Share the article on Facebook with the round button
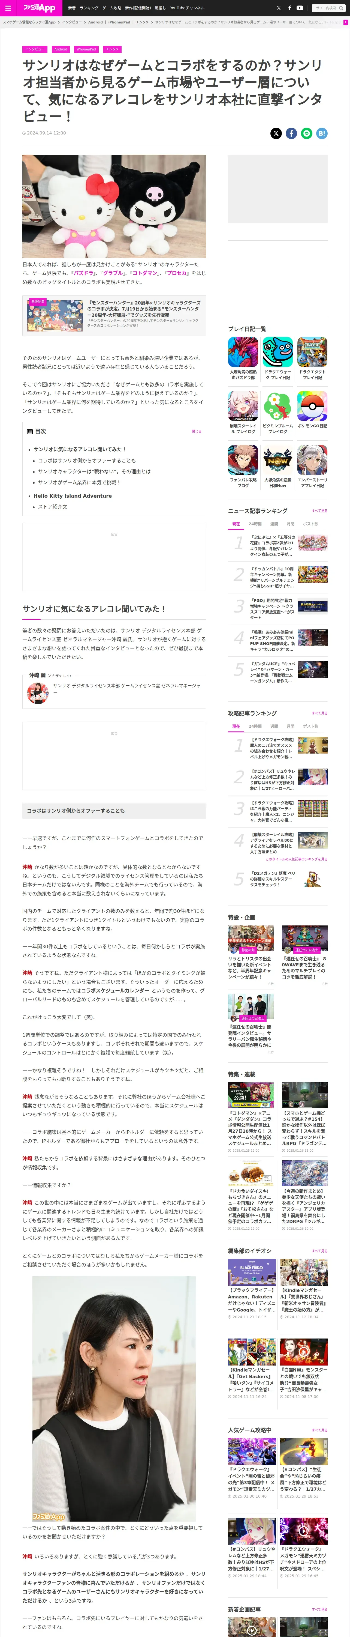This screenshot has height=1637, width=350. (x=291, y=133)
